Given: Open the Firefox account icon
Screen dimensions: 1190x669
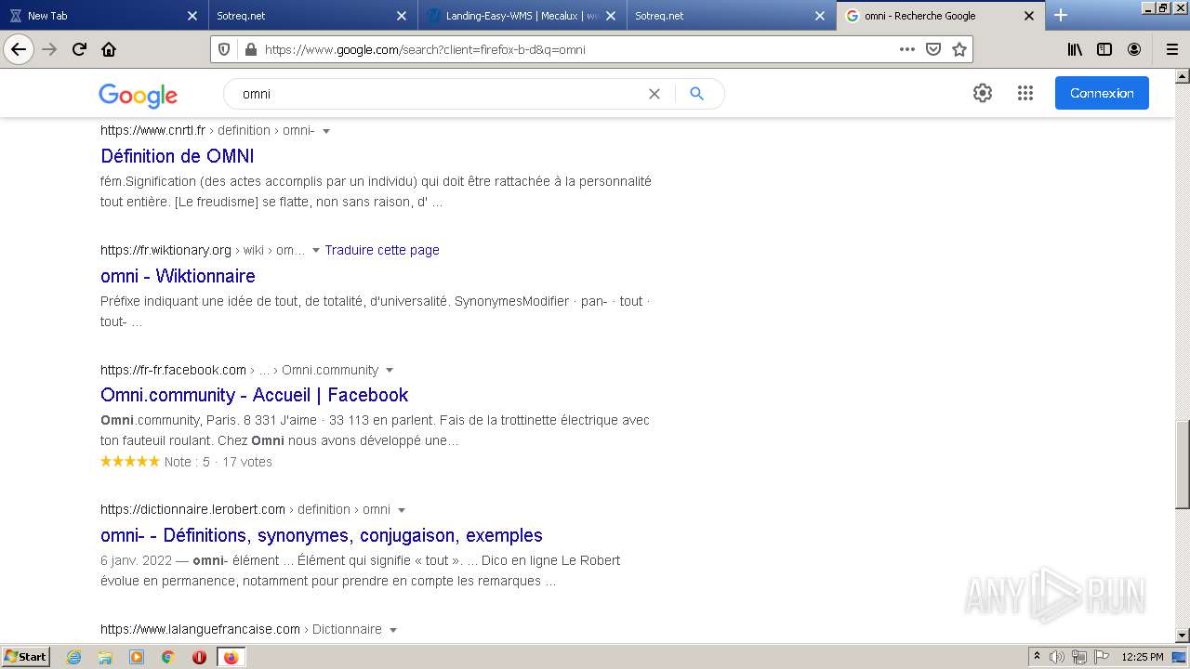Looking at the screenshot, I should (1134, 49).
